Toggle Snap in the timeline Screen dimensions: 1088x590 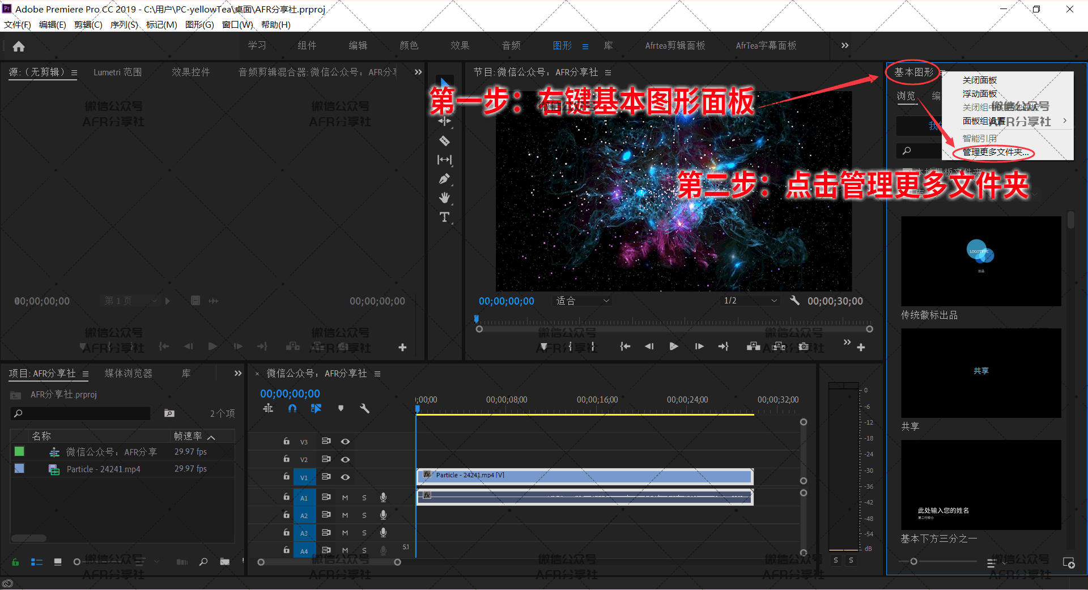click(292, 408)
